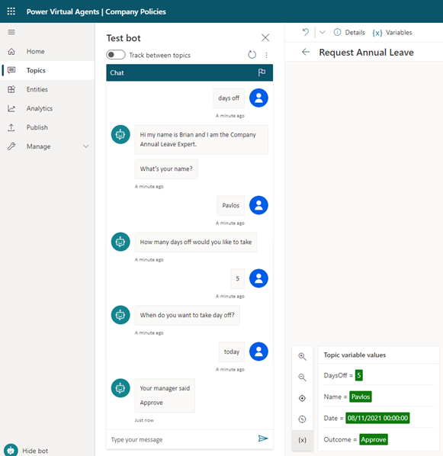Click the flag icon in Chat header
The image size is (443, 456).
coord(262,72)
